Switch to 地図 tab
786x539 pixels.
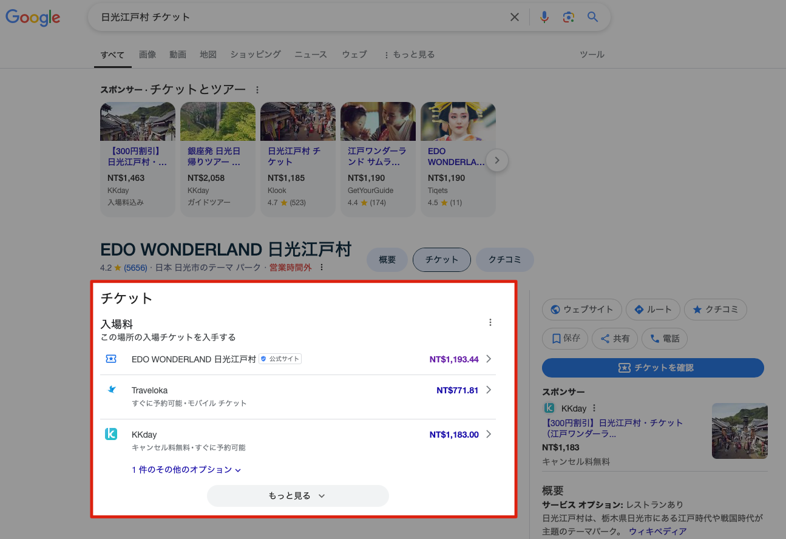[208, 55]
